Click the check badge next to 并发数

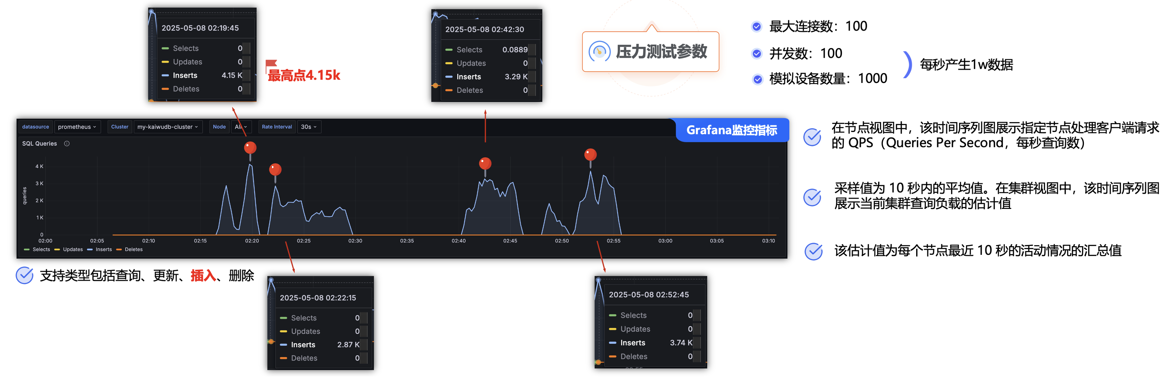756,54
